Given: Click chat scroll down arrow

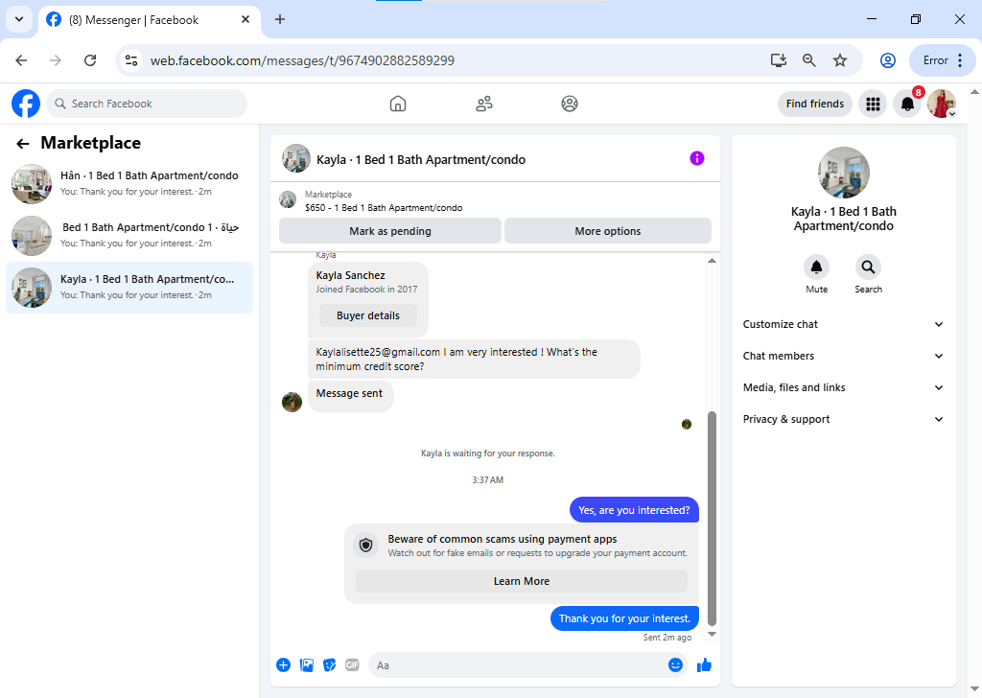Looking at the screenshot, I should pyautogui.click(x=712, y=634).
